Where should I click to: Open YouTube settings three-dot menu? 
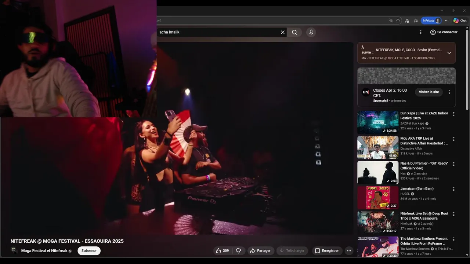point(421,32)
